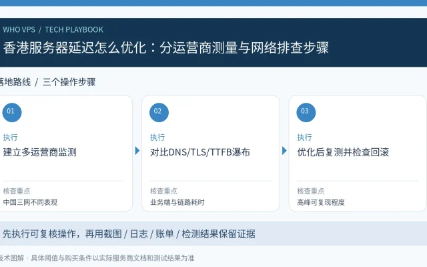Click 执行 label in the 02 card
427x267 pixels.
157,137
